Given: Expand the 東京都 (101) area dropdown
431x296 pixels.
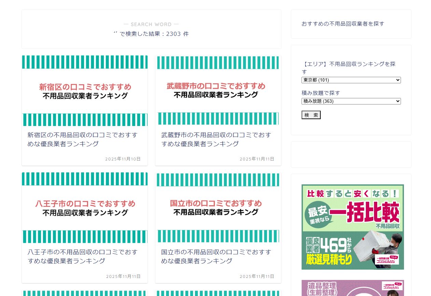Looking at the screenshot, I should click(351, 80).
